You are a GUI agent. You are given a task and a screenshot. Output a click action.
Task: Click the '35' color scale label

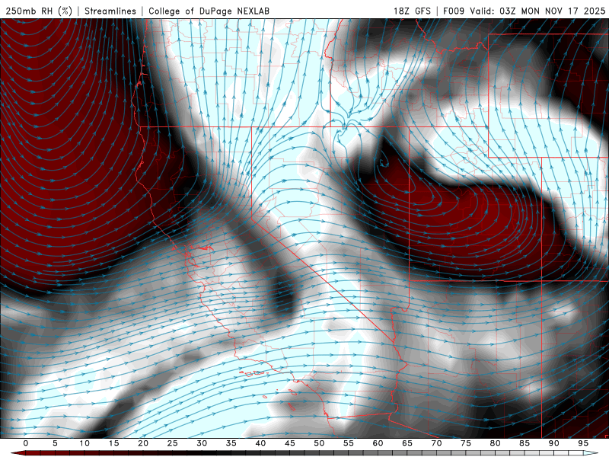point(231,443)
